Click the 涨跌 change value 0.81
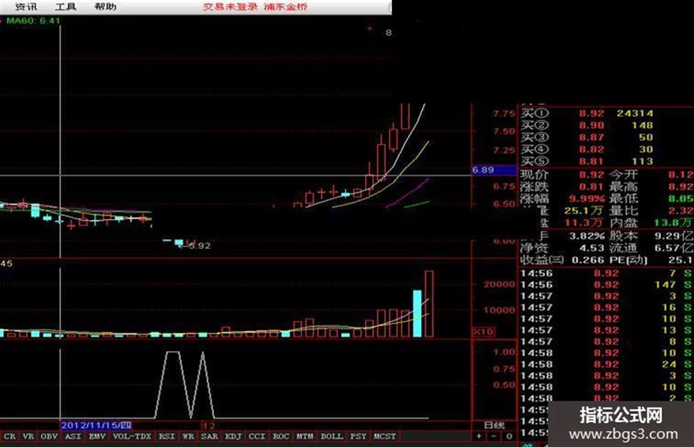This screenshot has width=694, height=447. pos(592,186)
